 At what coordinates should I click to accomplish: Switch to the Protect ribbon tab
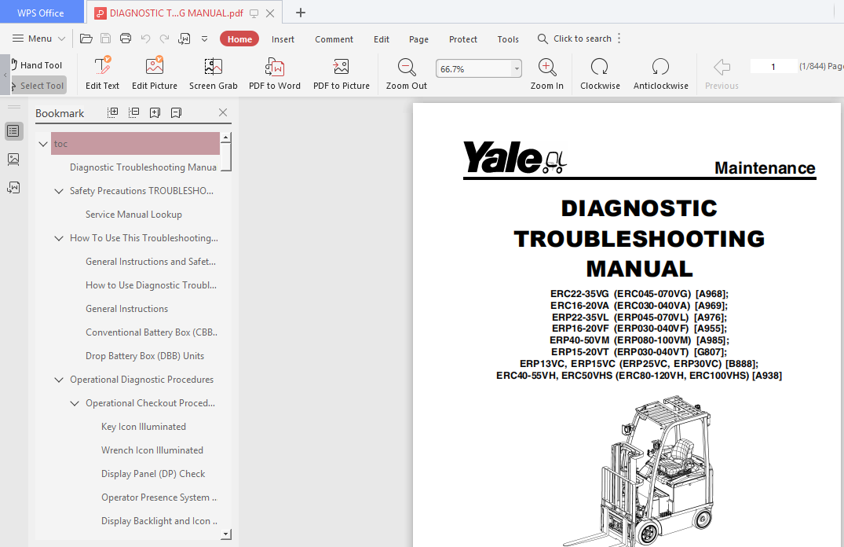(463, 39)
